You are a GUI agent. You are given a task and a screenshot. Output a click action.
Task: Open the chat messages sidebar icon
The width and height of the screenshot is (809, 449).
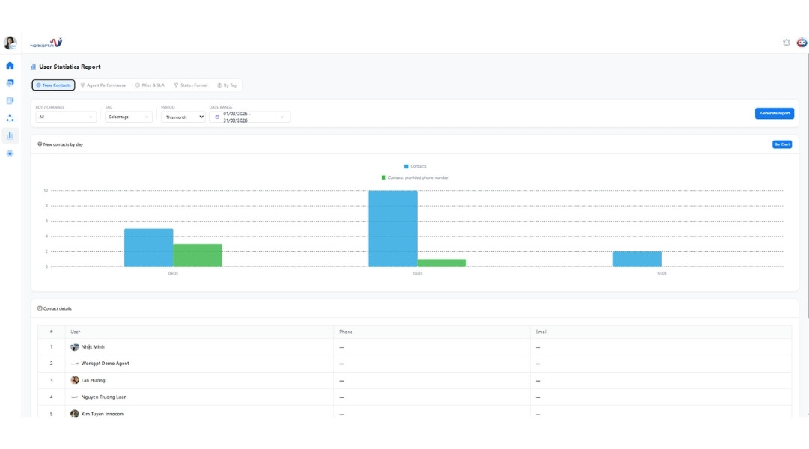click(x=10, y=83)
